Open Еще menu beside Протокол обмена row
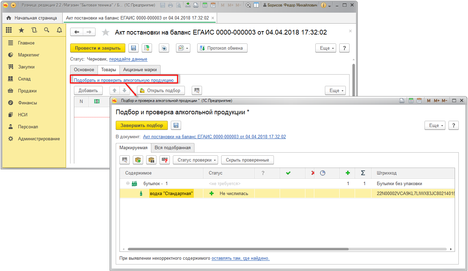The image size is (468, 271). (x=326, y=48)
